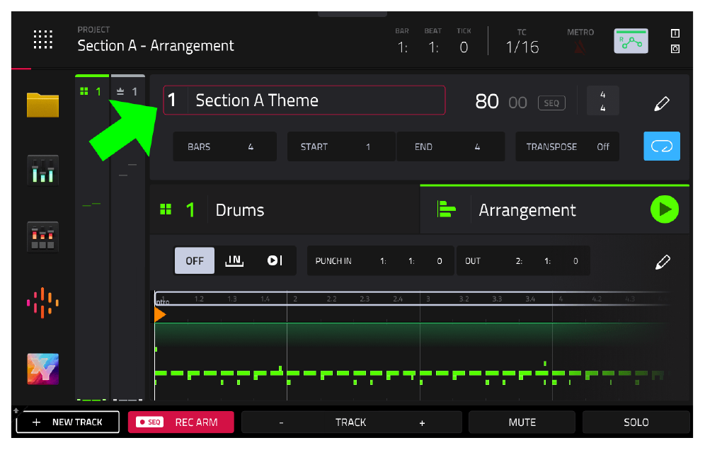Click the END 4 field

pyautogui.click(x=450, y=146)
